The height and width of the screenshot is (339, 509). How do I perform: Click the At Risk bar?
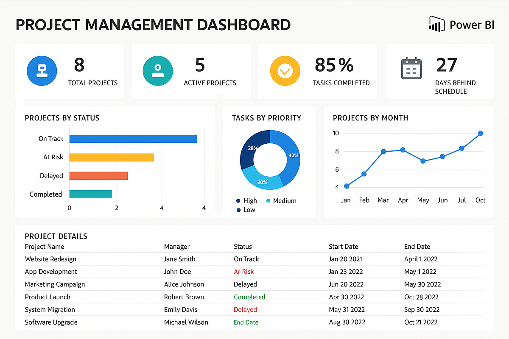coord(112,157)
